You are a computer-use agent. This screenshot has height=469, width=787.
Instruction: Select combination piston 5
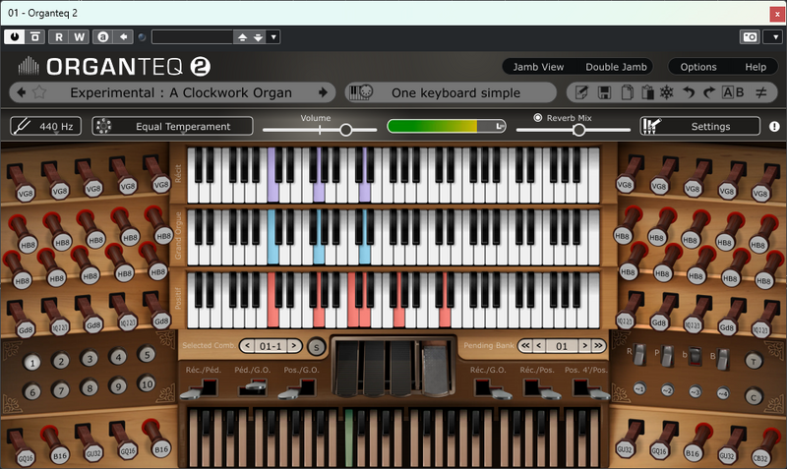[x=147, y=355]
